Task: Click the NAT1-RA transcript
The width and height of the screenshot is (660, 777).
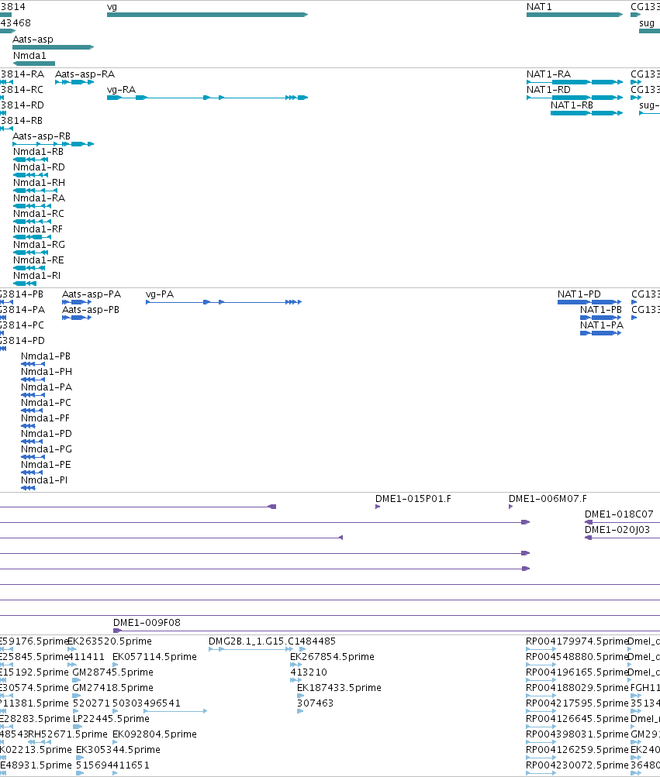Action: (575, 82)
